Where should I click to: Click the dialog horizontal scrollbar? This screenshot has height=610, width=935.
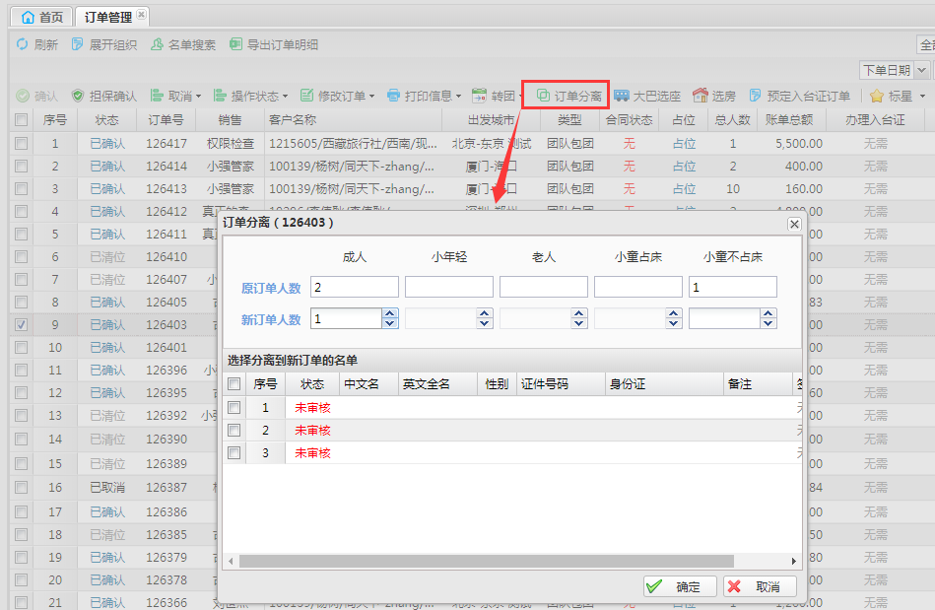pos(487,561)
